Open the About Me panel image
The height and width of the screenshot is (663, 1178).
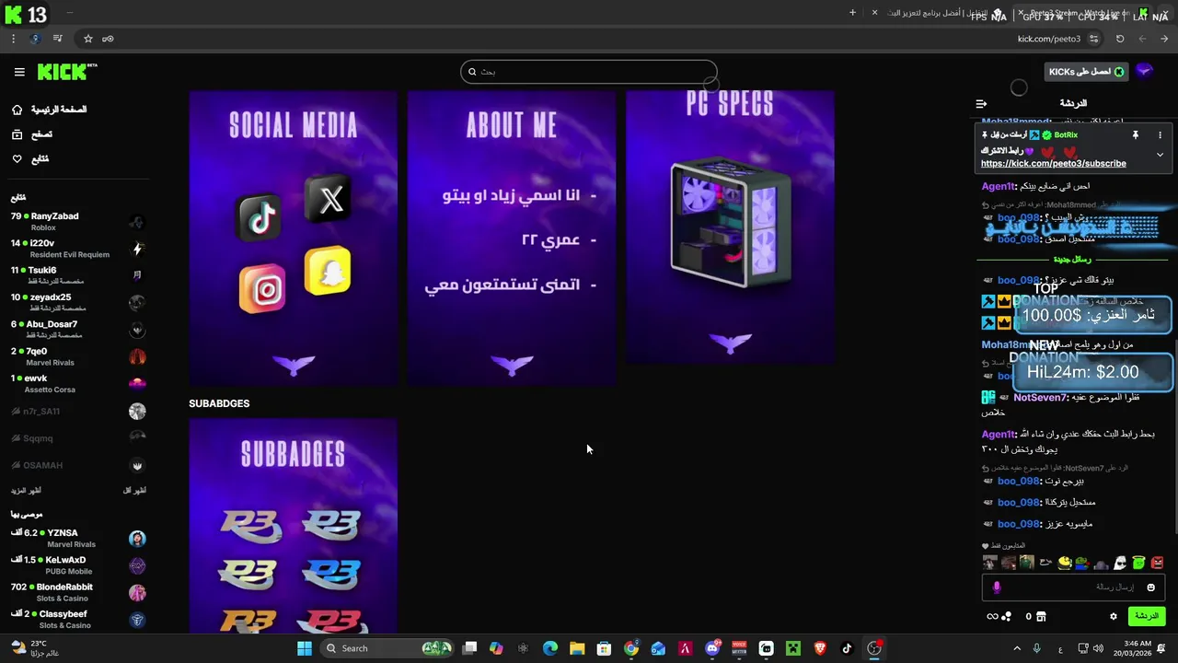tap(512, 238)
